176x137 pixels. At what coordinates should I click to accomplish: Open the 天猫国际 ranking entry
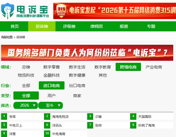(x=145, y=117)
